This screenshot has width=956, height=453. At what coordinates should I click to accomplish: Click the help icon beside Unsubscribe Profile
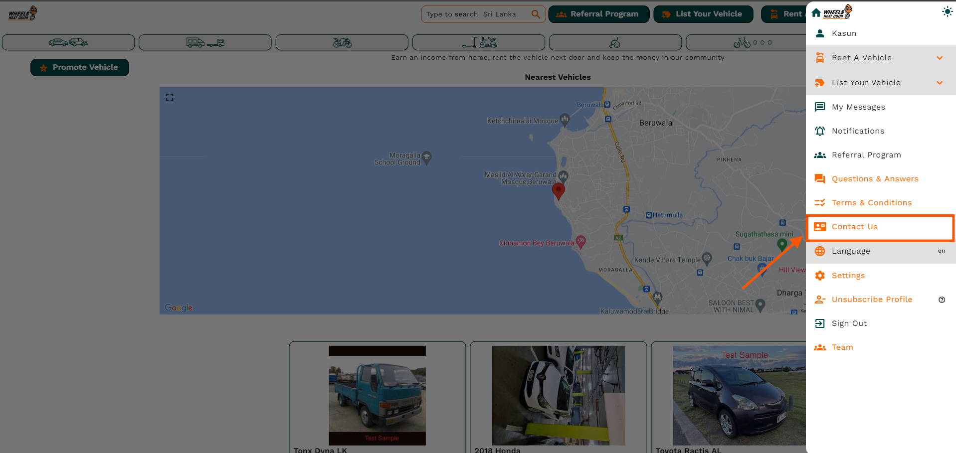tap(942, 300)
